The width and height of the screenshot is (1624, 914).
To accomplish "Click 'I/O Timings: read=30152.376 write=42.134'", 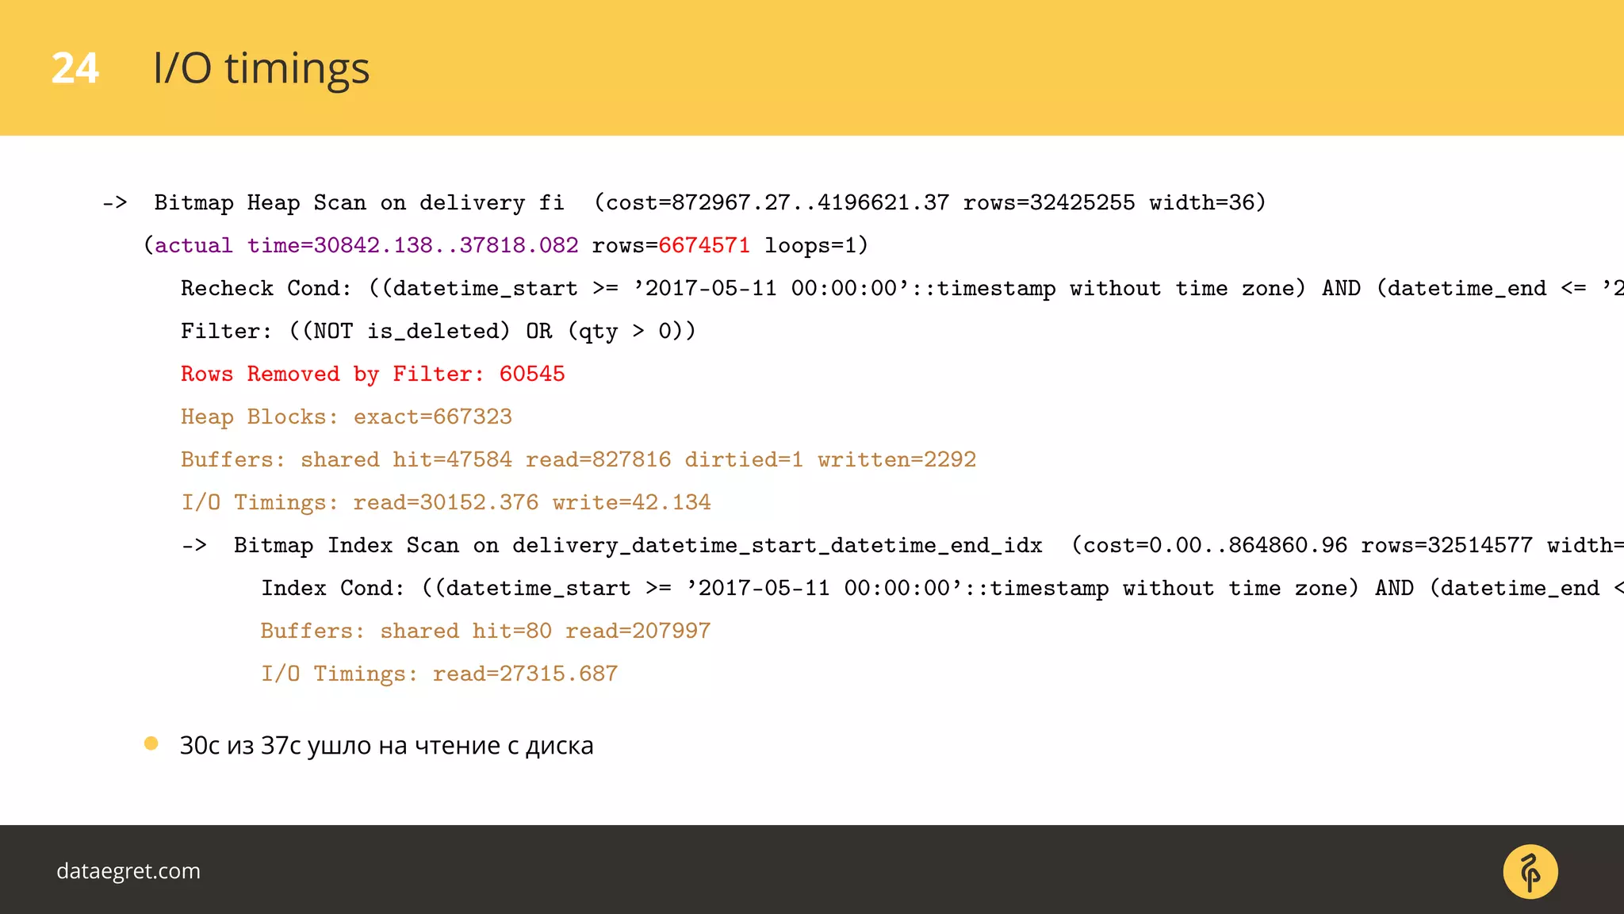I will click(446, 503).
